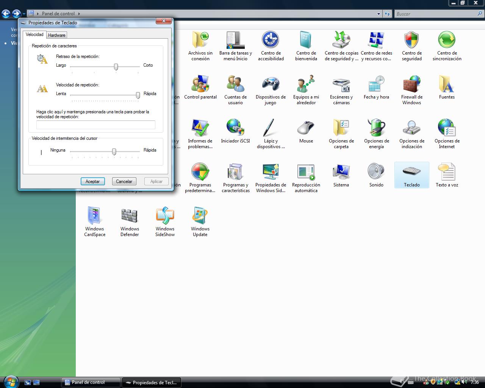The image size is (485, 388).
Task: Open Centro de sincronización
Action: (x=447, y=46)
